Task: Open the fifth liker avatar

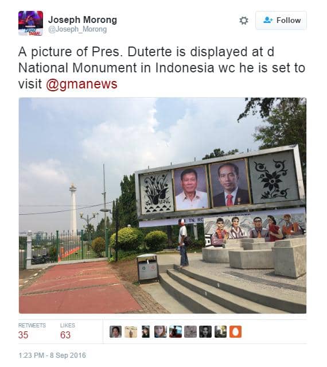Action: point(176,331)
